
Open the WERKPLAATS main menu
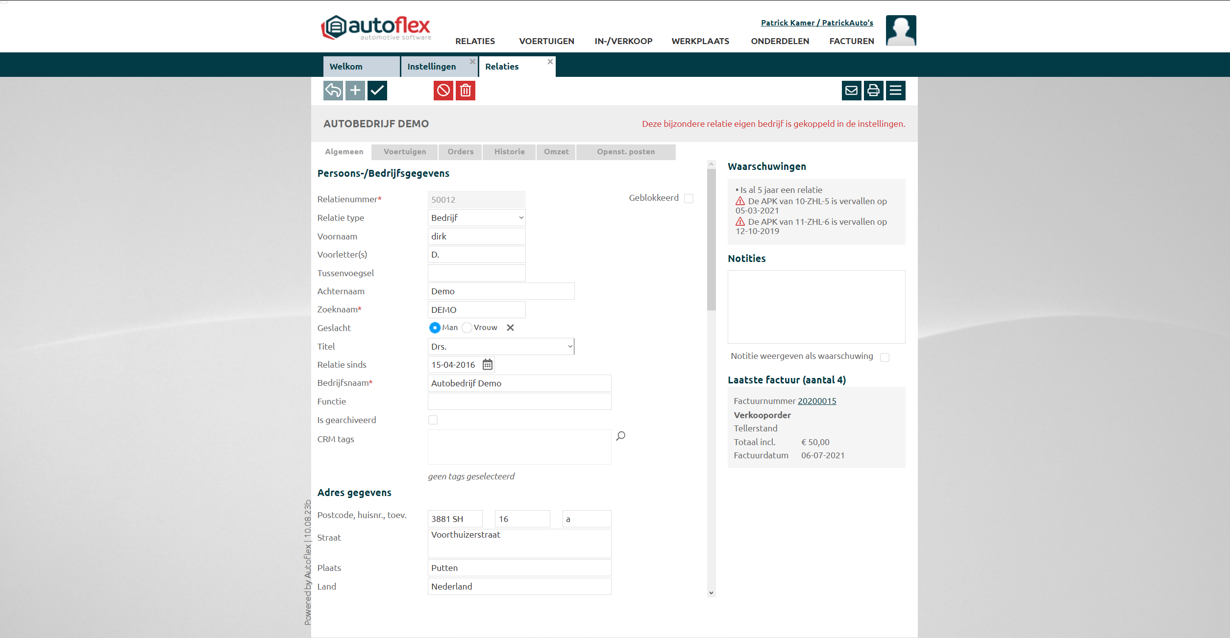[x=700, y=41]
